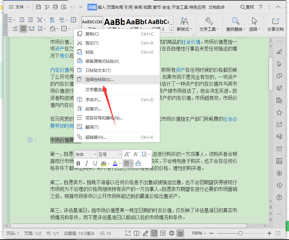
Task: Open line spacing dropdown in the mini toolbar
Action: pos(149,154)
